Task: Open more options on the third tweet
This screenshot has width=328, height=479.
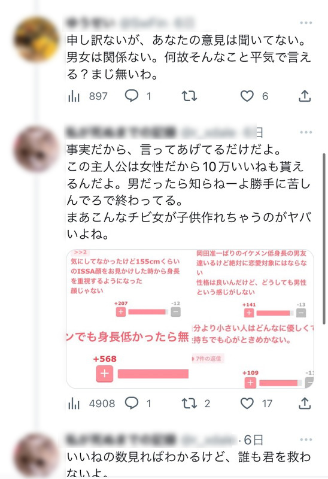Action: [x=306, y=439]
